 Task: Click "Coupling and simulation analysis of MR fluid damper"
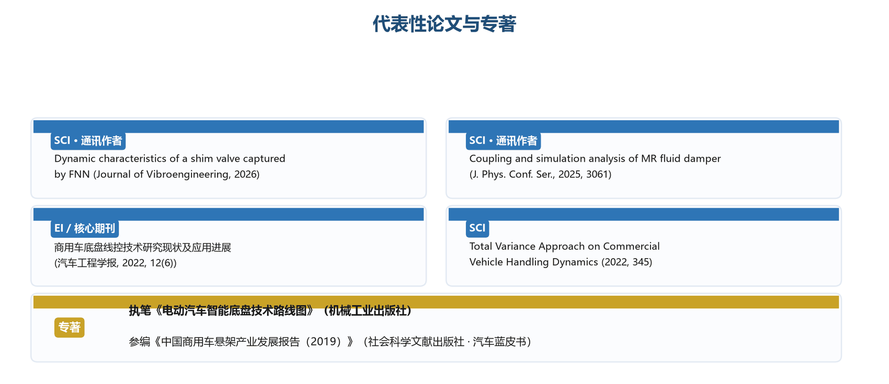click(x=595, y=158)
